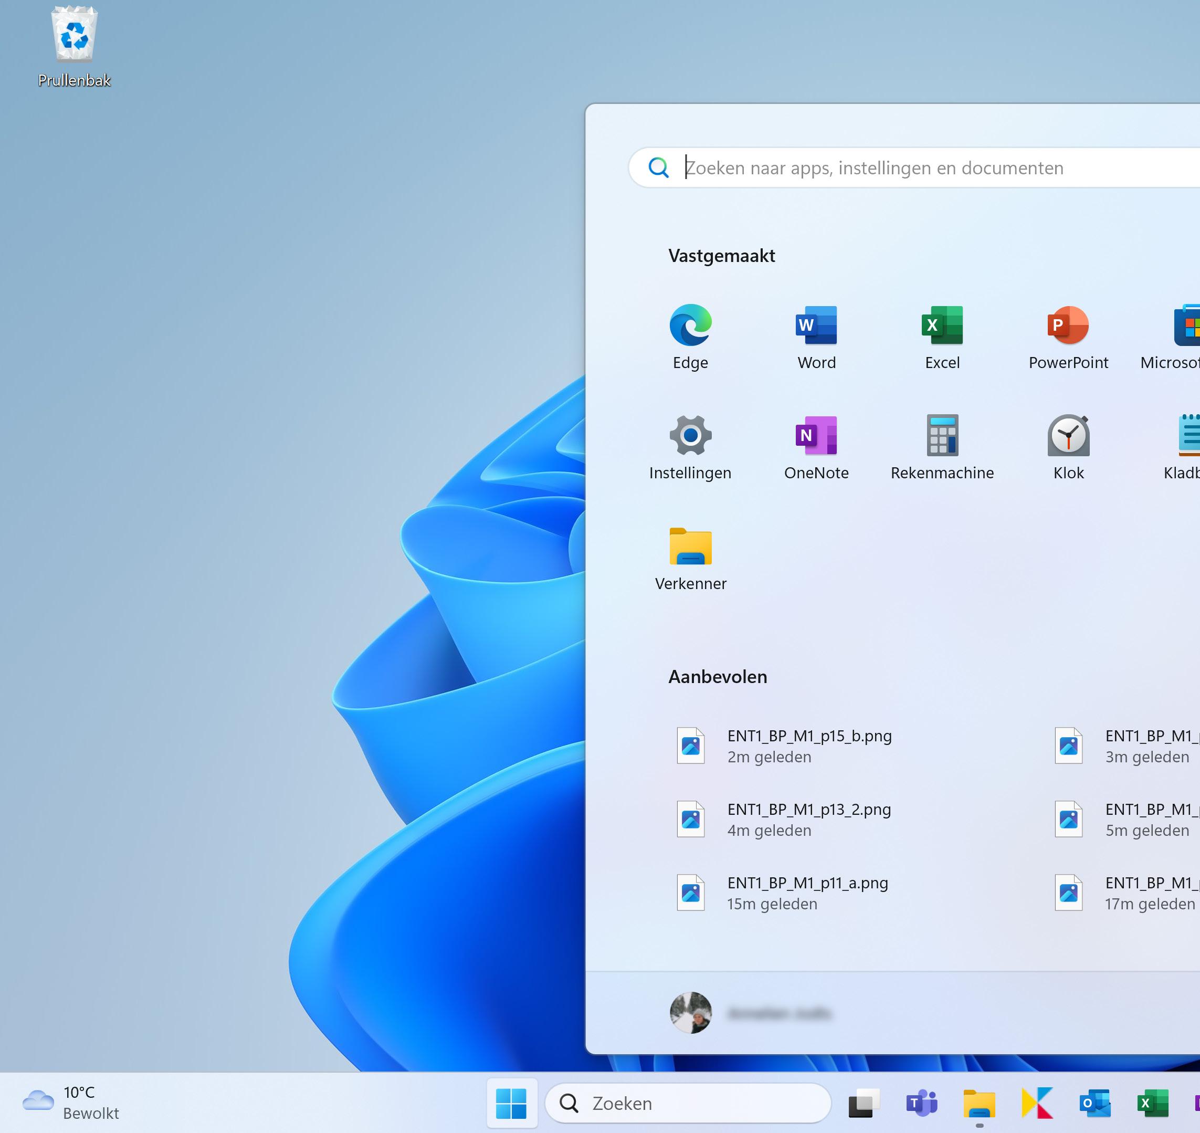Open Instellingen settings app
1200x1133 pixels.
click(690, 435)
